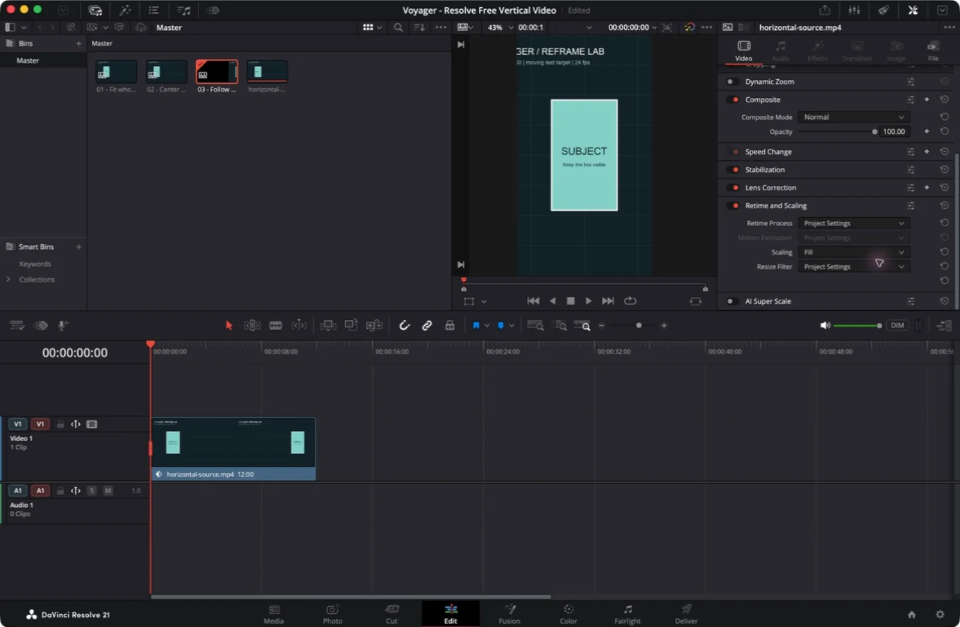The width and height of the screenshot is (960, 627).
Task: Open the timeline view options icon
Action: coord(17,325)
